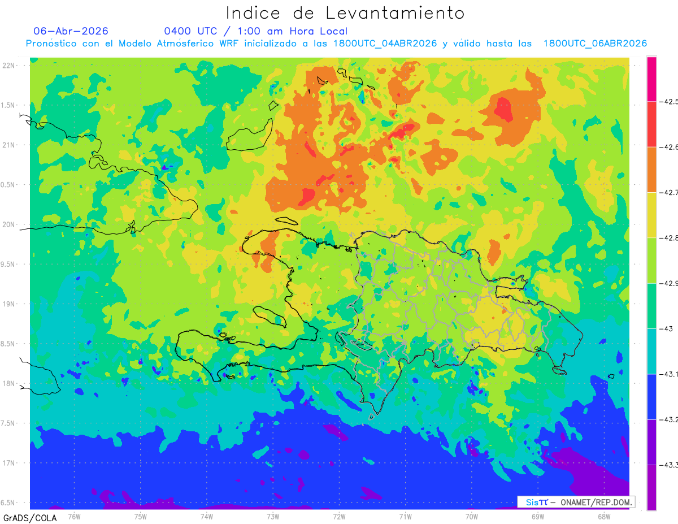Select the orange legend color band
The width and height of the screenshot is (678, 524).
click(651, 170)
